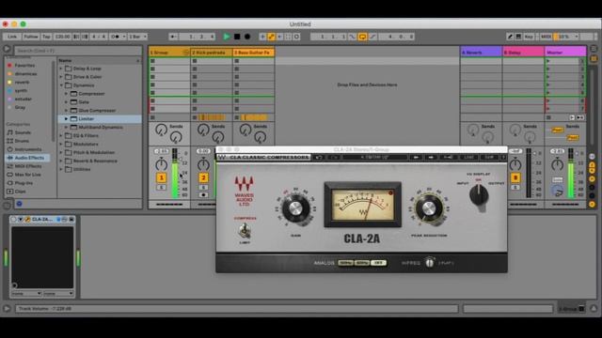This screenshot has height=338, width=602.
Task: Load next Waves preset arrow
Action: coord(431,157)
